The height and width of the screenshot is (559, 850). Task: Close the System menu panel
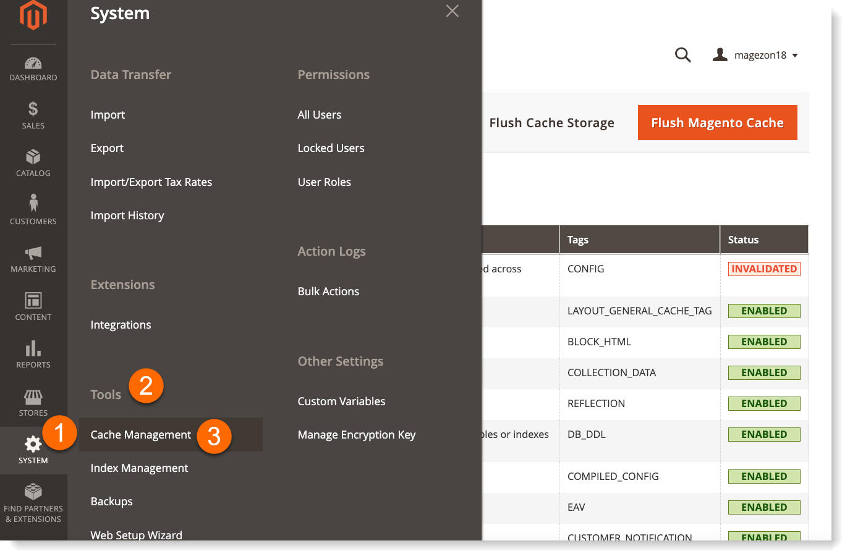click(452, 11)
